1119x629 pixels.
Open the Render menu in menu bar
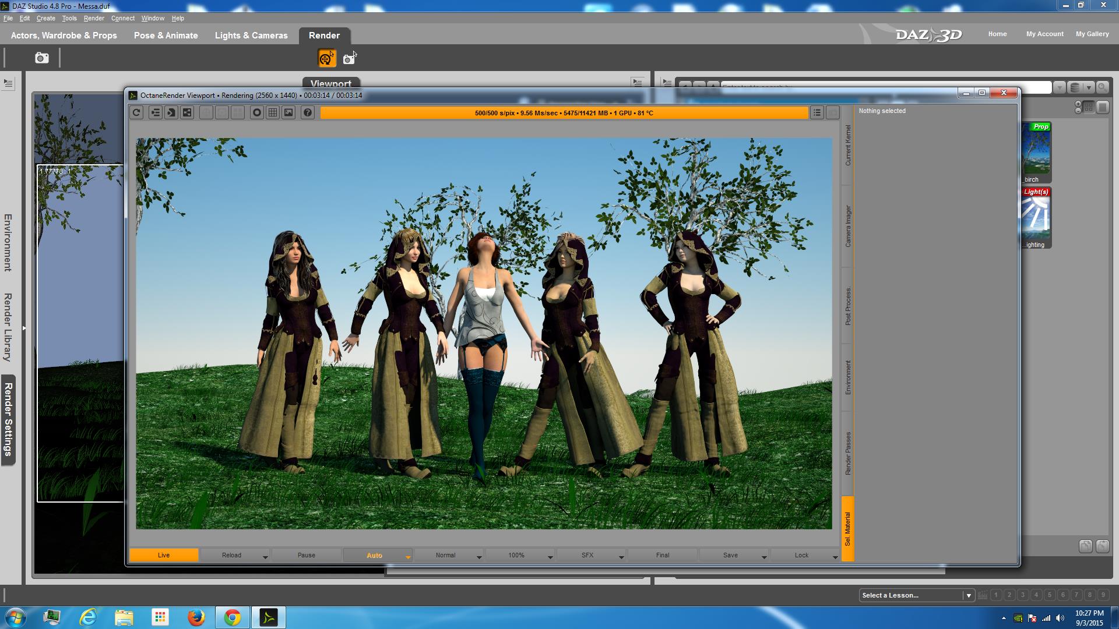pos(94,18)
